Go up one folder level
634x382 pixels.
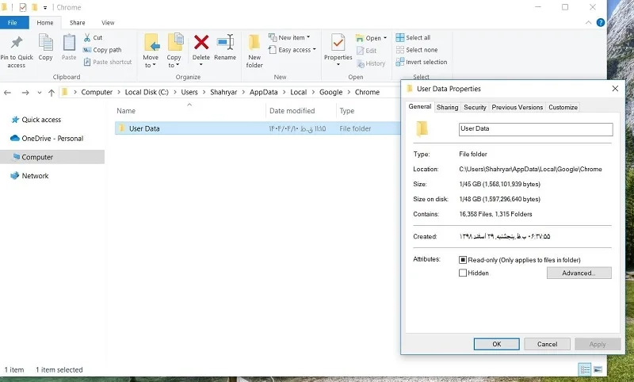pos(52,93)
